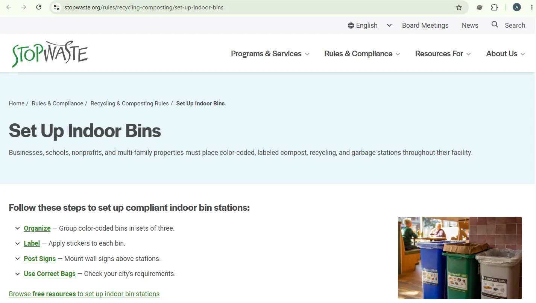Viewport: 536px width, 303px height.
Task: Open the English language dropdown
Action: [370, 25]
